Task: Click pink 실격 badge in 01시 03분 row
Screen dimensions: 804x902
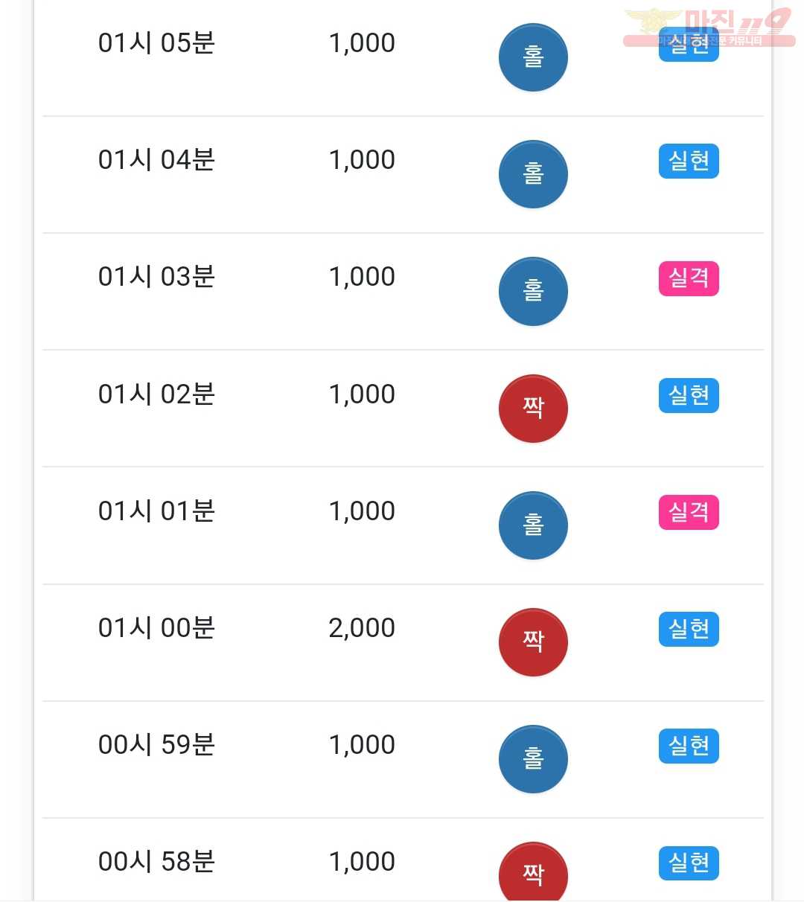Action: tap(689, 278)
